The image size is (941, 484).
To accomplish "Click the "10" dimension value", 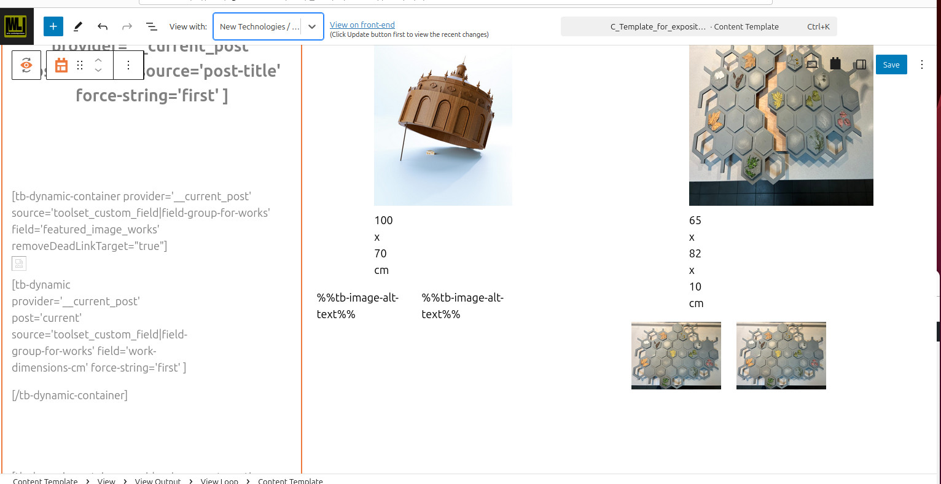I will click(x=695, y=287).
